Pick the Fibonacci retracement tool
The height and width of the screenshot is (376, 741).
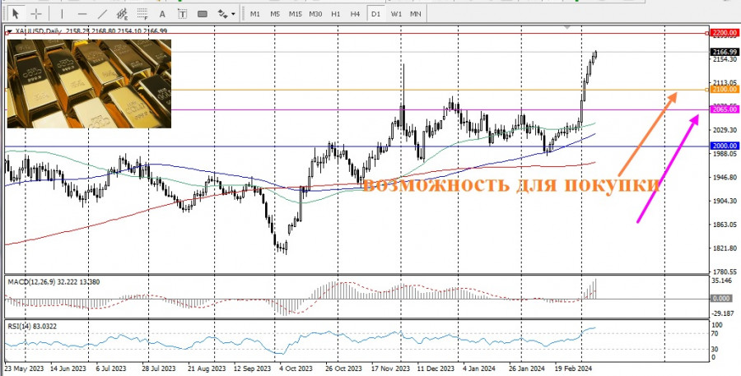pyautogui.click(x=142, y=14)
